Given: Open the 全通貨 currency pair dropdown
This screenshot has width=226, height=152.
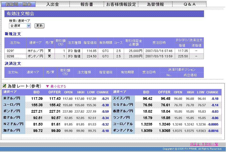Looking at the screenshot, I should pyautogui.click(x=20, y=26).
